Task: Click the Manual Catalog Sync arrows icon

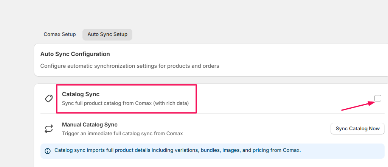Action: (x=49, y=129)
